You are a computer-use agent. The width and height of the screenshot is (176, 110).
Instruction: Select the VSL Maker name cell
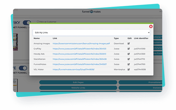(39, 69)
